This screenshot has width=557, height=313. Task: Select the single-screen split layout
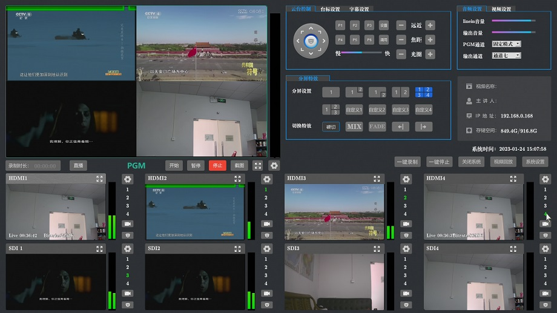pos(331,93)
